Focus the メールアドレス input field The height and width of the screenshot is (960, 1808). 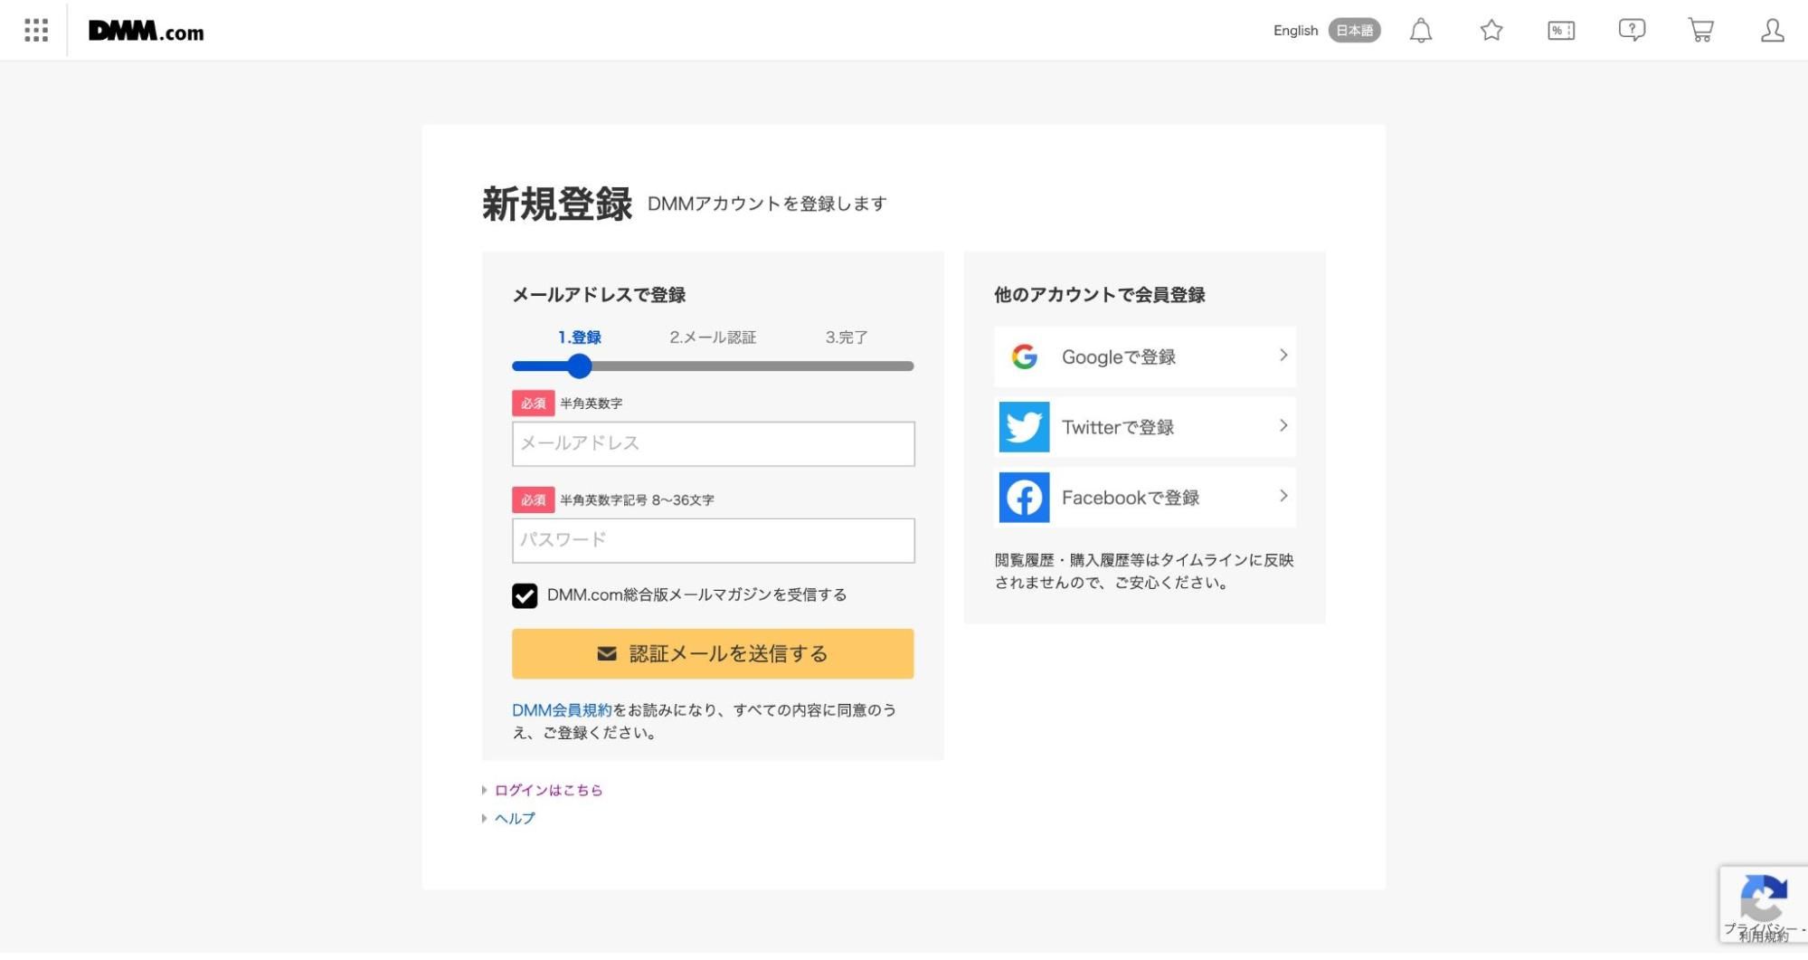(713, 444)
